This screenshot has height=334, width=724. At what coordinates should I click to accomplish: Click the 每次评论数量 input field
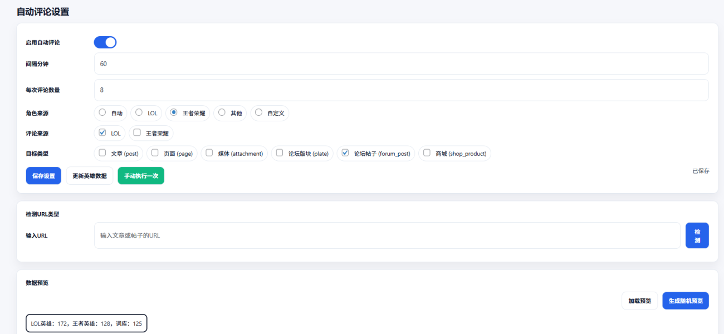click(x=401, y=90)
